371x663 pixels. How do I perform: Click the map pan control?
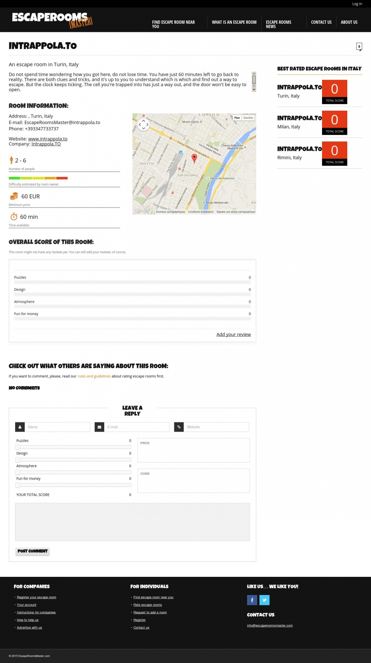(144, 125)
